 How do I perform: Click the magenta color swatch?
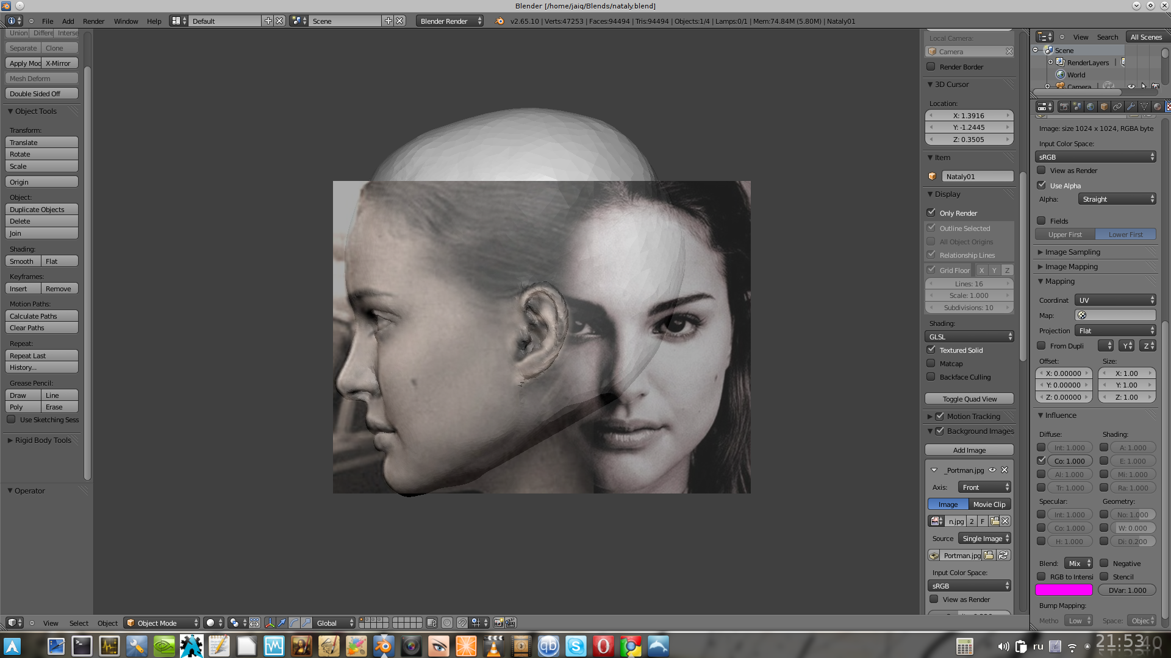coord(1064,590)
